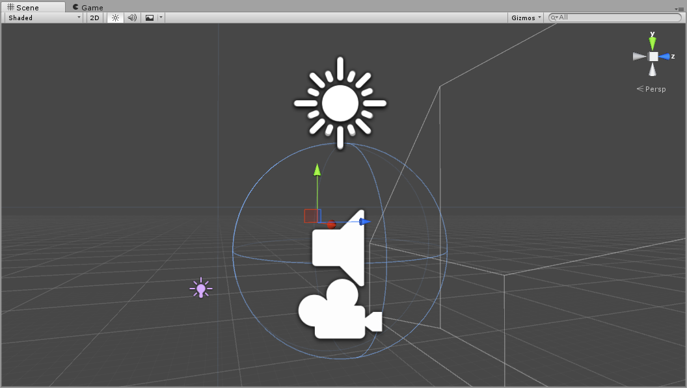Switch to the Game tab
Viewport: 687px width, 388px height.
coord(88,8)
